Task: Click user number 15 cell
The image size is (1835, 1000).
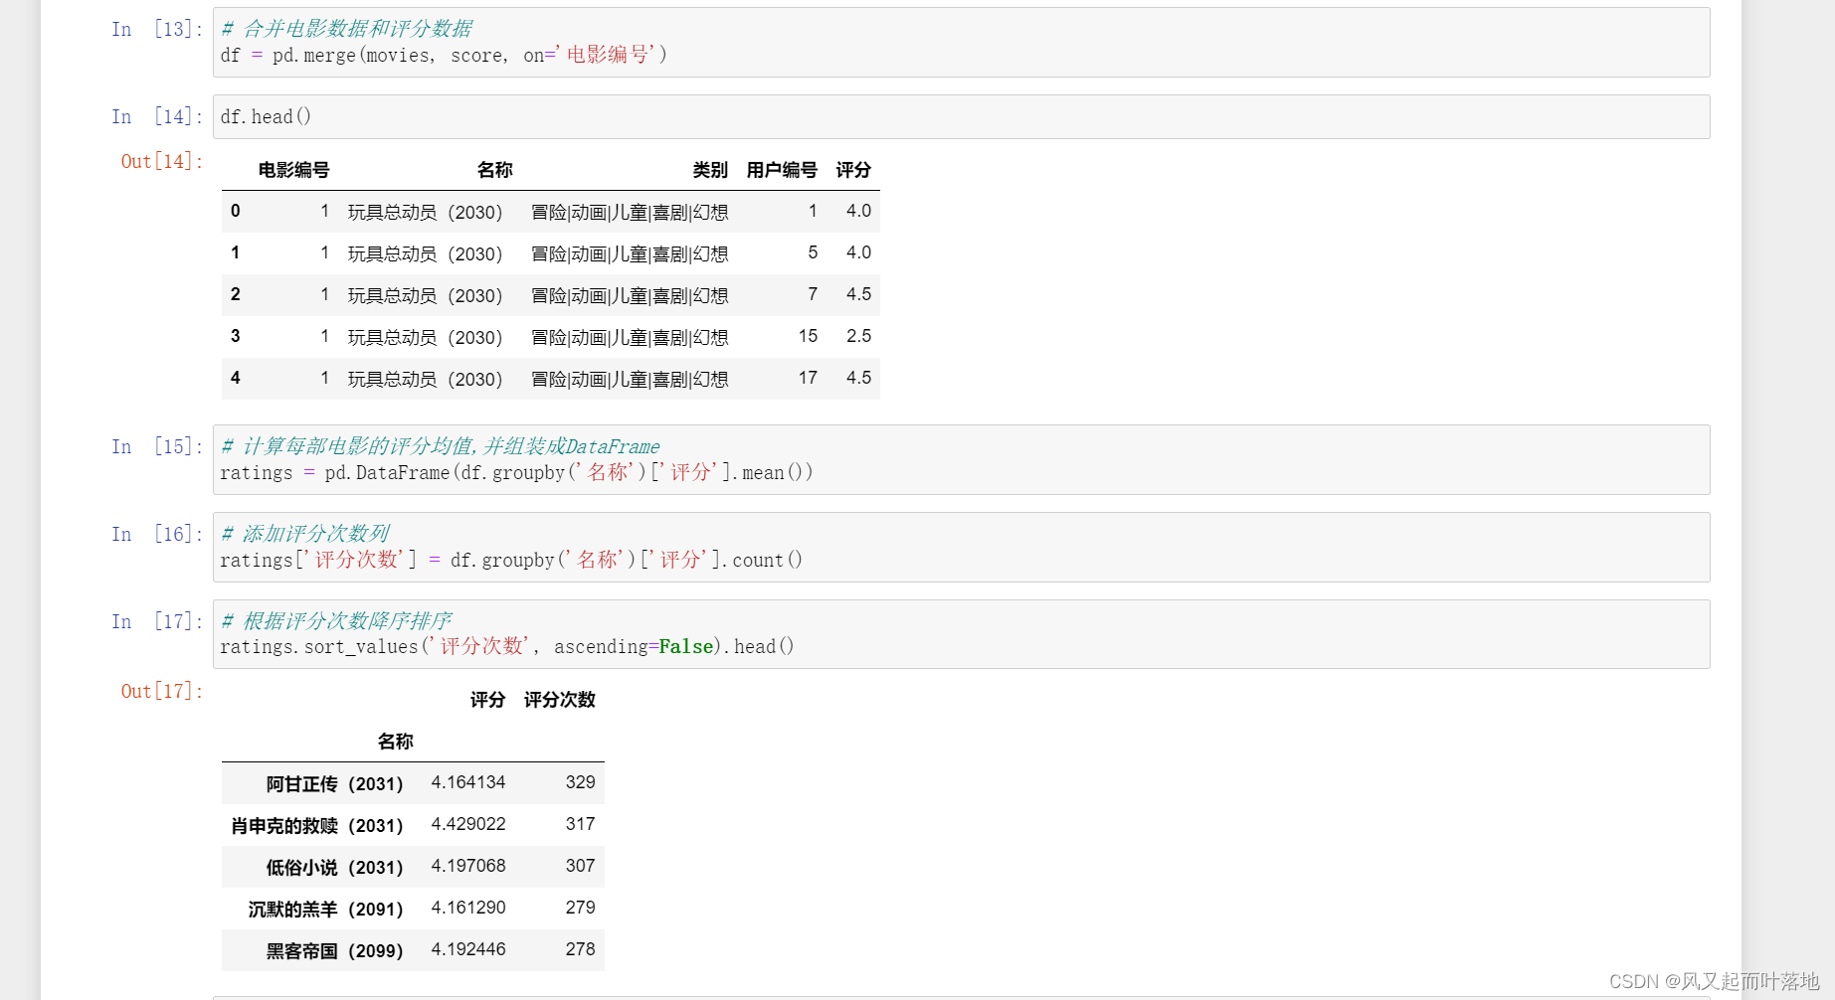Action: click(x=808, y=336)
